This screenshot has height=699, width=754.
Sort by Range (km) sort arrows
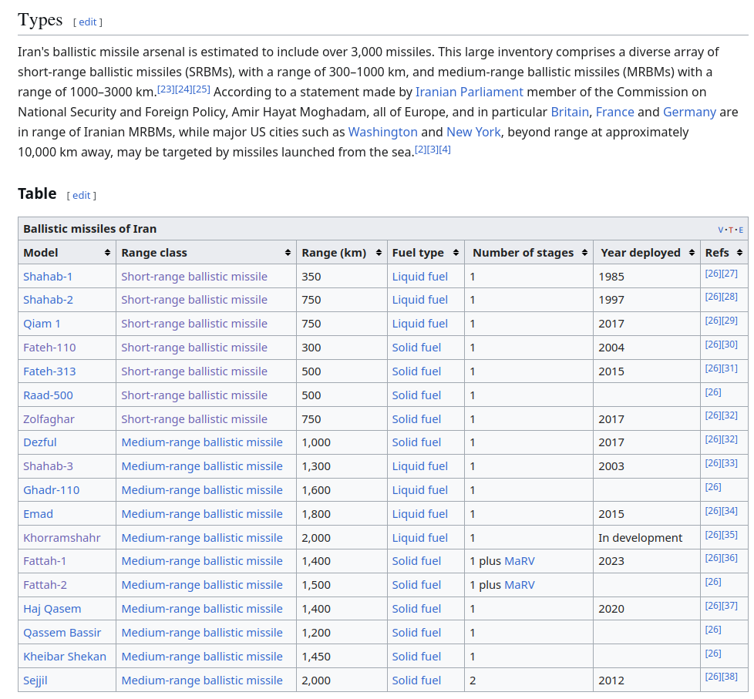pos(379,253)
